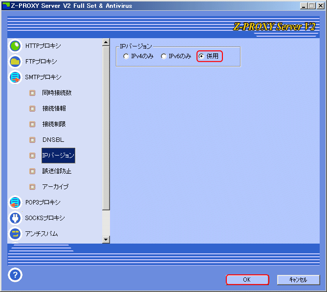Click the POP3プロキシ icon
The width and height of the screenshot is (327, 292).
point(15,202)
